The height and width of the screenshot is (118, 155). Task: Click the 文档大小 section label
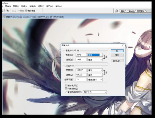[x=70, y=66]
